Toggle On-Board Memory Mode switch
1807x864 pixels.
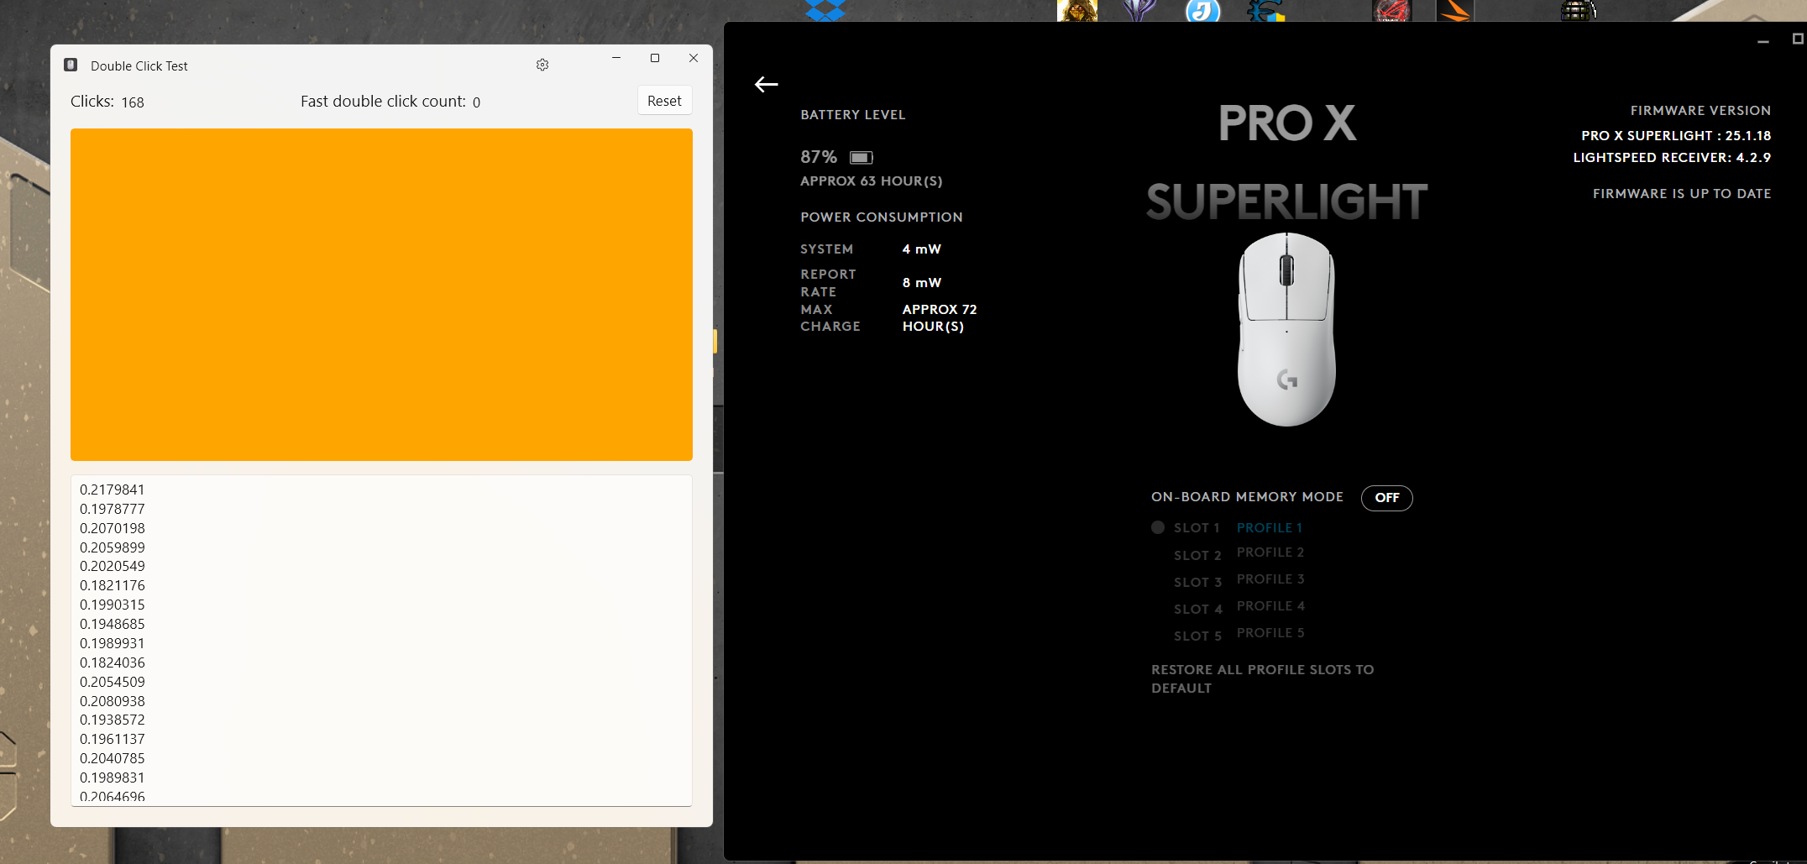(1387, 498)
